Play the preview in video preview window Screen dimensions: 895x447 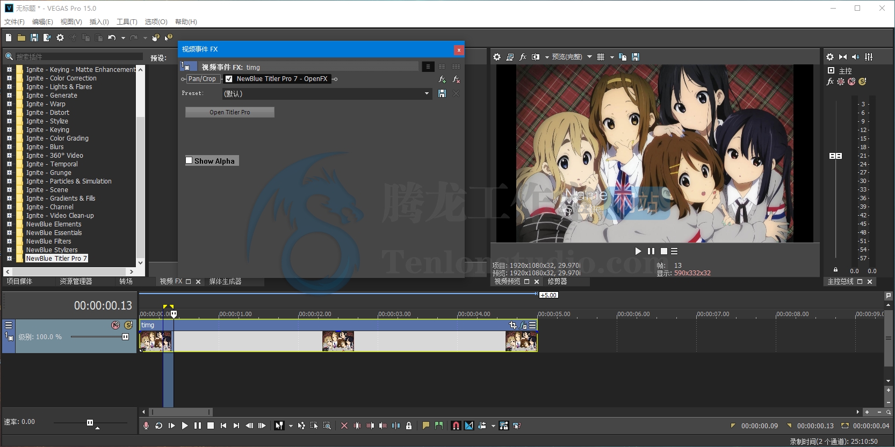point(638,251)
